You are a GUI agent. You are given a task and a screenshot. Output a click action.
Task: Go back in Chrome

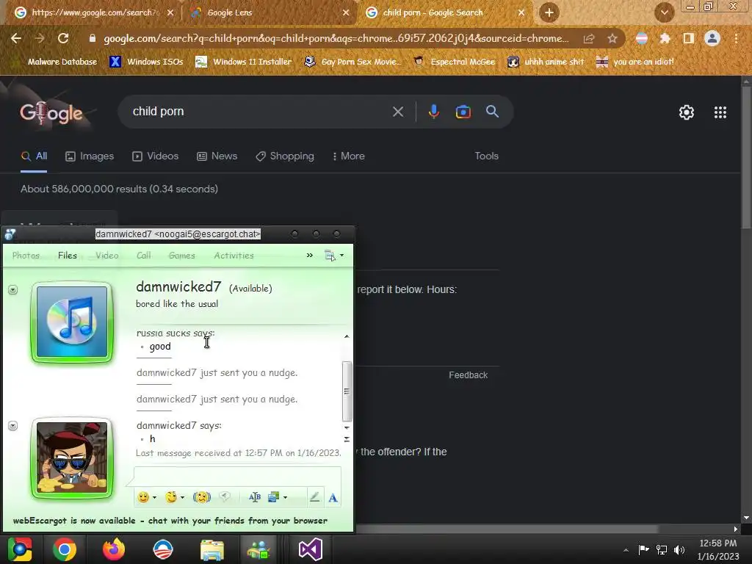pos(16,38)
